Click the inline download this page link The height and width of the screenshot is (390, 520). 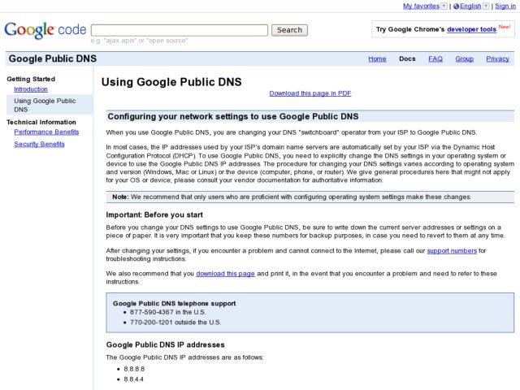(x=225, y=273)
